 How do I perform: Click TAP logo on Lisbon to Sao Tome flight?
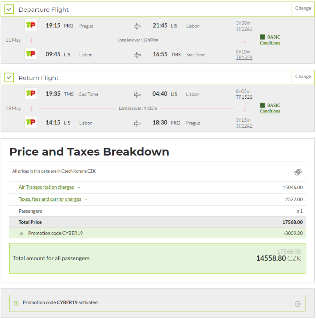click(x=31, y=54)
